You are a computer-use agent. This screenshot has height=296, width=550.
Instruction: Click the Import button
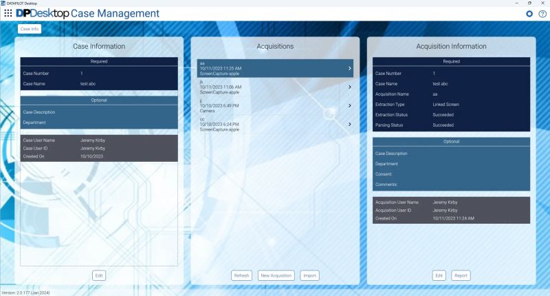tap(310, 275)
